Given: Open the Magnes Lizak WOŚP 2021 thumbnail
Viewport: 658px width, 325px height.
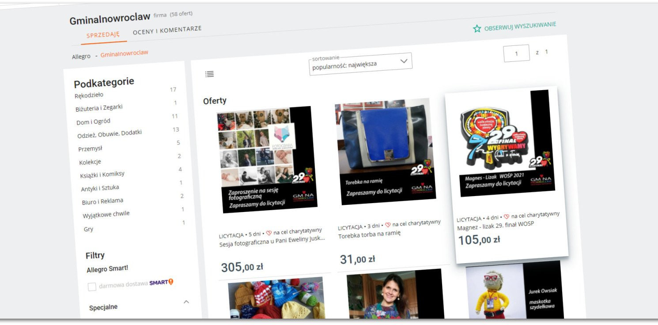Looking at the screenshot, I should coord(505,143).
